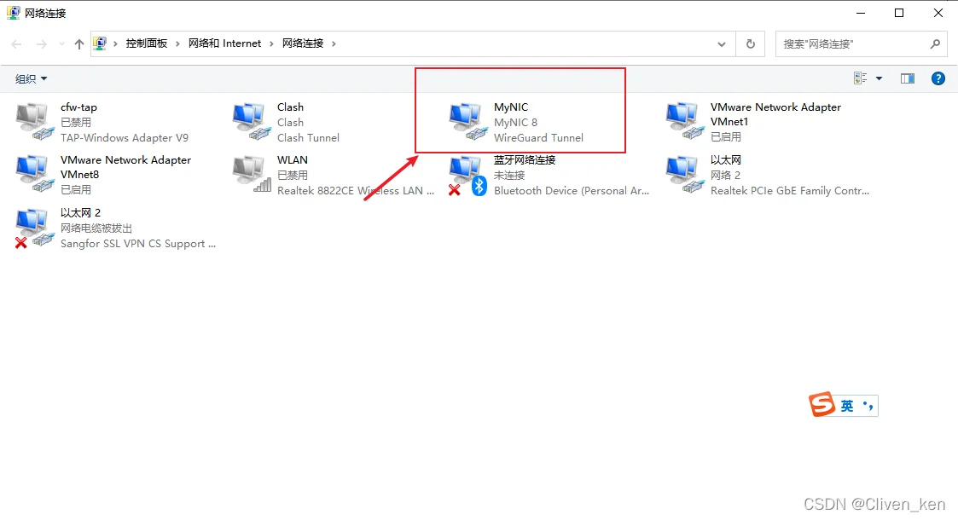Open the 组织 organize dropdown menu
This screenshot has width=958, height=520.
coord(31,78)
